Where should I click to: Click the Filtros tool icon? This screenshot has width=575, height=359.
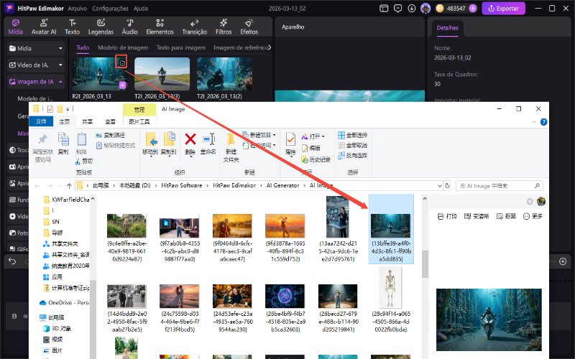tap(224, 27)
